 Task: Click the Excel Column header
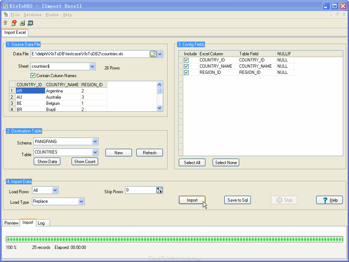(218, 54)
